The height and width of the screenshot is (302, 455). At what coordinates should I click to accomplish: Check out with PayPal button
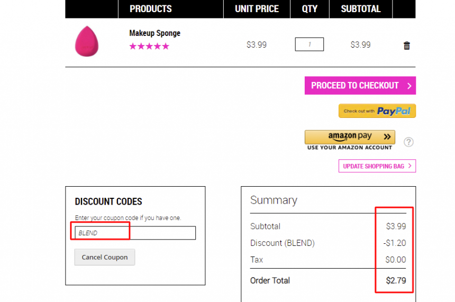[377, 111]
